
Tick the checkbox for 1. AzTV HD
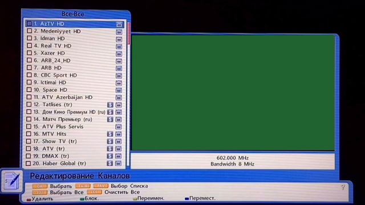pos(29,23)
